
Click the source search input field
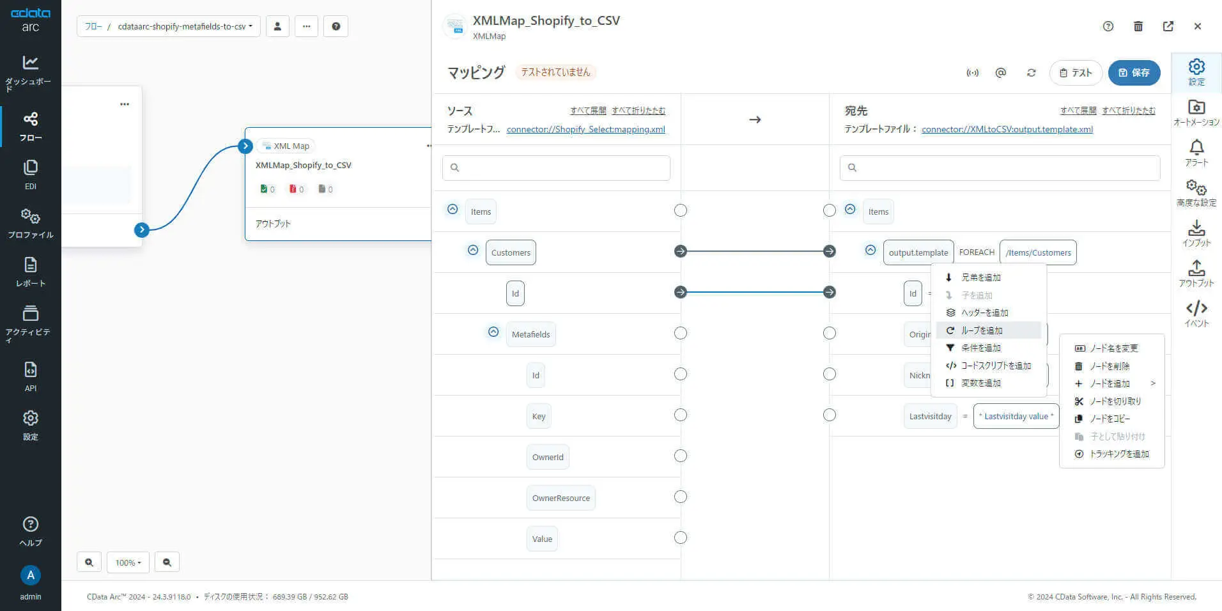coord(556,167)
